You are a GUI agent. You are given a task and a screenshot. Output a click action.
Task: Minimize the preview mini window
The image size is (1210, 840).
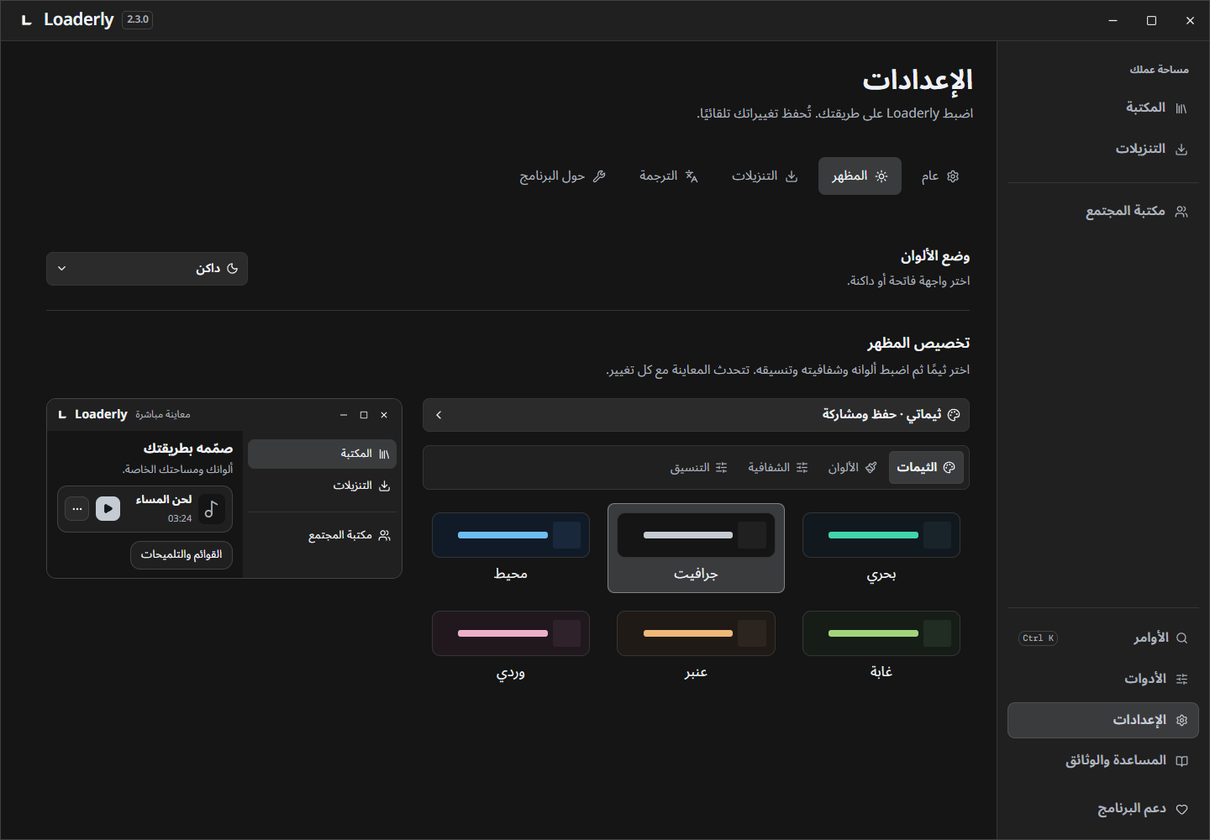point(344,415)
